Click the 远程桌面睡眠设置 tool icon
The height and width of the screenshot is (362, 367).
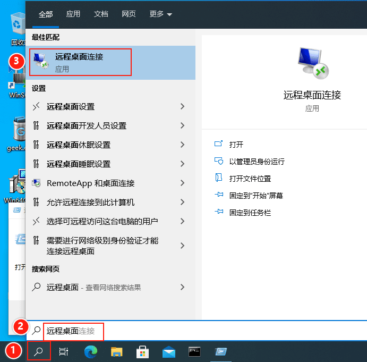coord(36,164)
